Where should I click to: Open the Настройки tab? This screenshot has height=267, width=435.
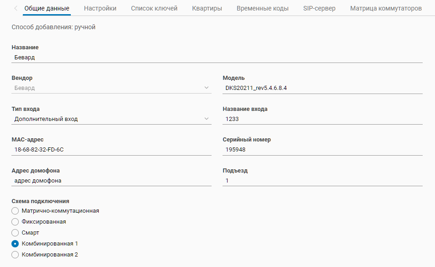coord(100,8)
